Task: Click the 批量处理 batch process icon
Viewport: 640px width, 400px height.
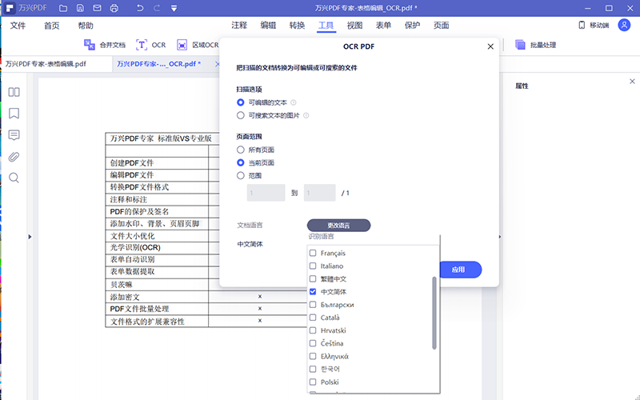Action: point(520,45)
